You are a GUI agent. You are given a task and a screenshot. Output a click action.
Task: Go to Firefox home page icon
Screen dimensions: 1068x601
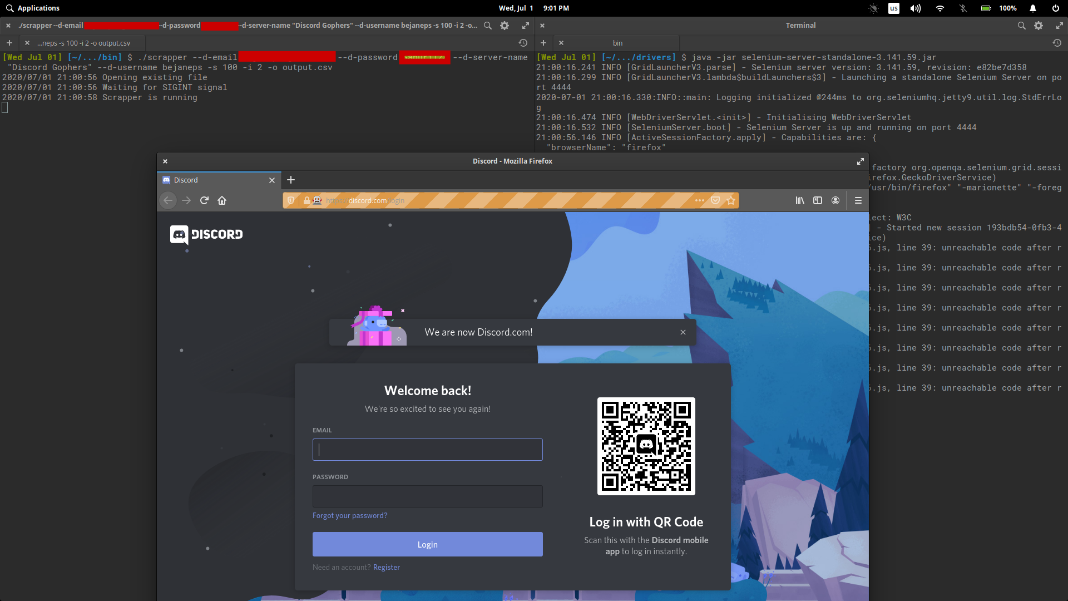click(222, 200)
